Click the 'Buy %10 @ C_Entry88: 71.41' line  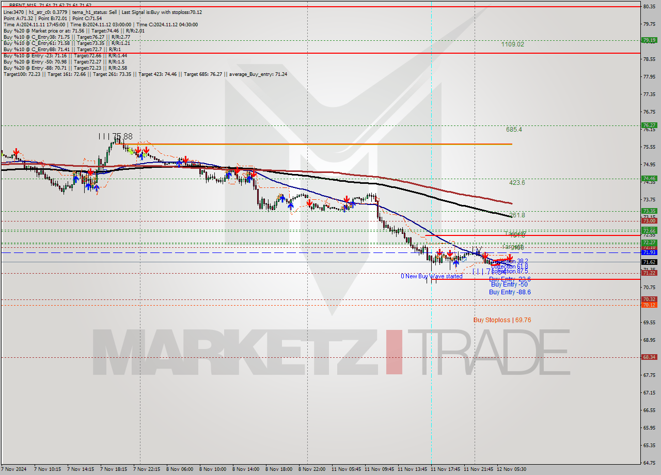click(x=61, y=49)
